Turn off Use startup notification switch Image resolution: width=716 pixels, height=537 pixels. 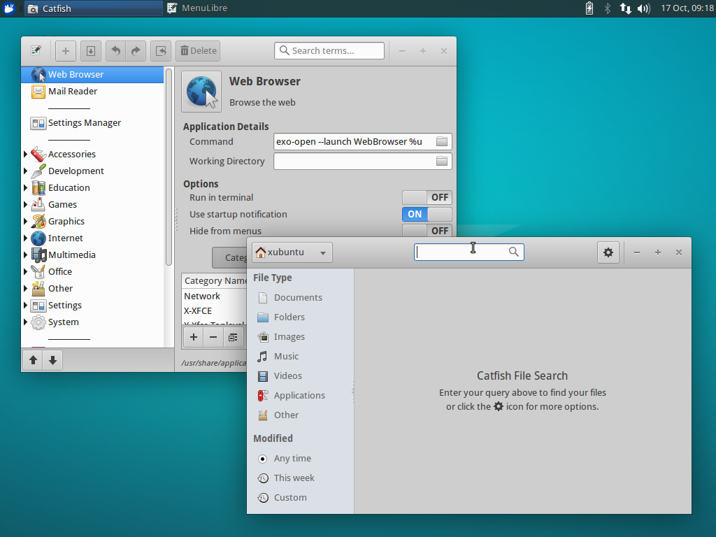[427, 215]
